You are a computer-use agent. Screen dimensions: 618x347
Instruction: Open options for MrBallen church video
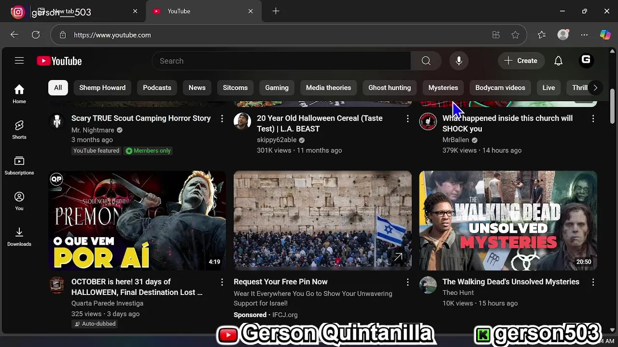593,119
